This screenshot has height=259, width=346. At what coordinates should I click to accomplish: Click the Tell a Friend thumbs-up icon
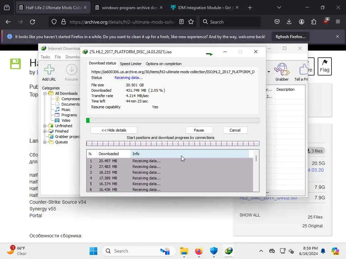[303, 69]
